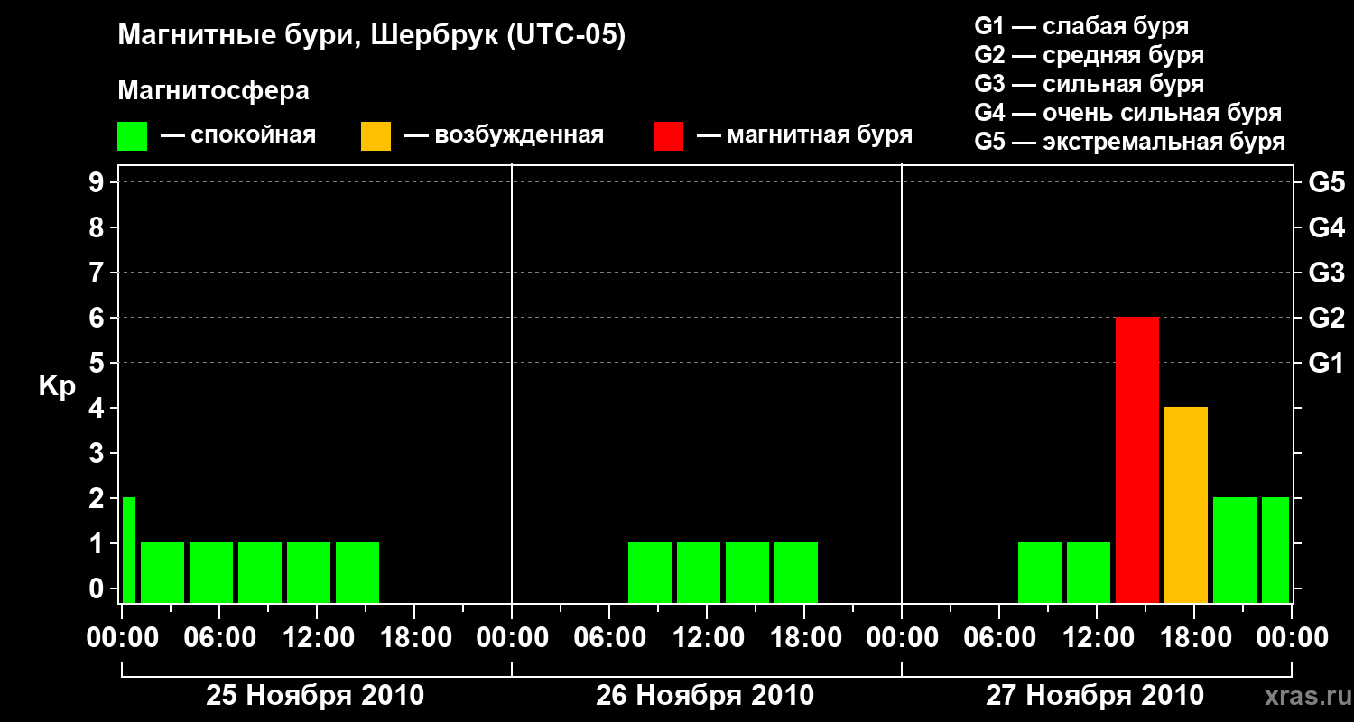Screen dimensions: 1354x722
Task: Click the right-axis 'G2' level label
Action: tap(1326, 319)
